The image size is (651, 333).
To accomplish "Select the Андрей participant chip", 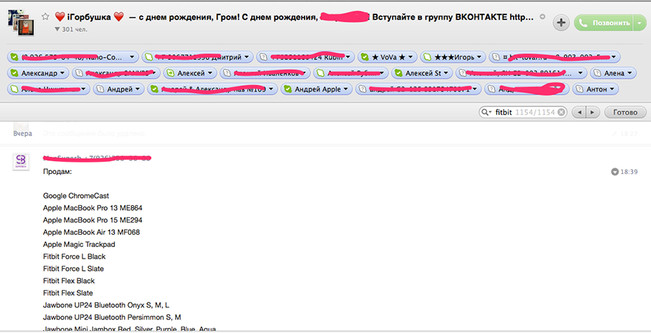I will [x=119, y=89].
